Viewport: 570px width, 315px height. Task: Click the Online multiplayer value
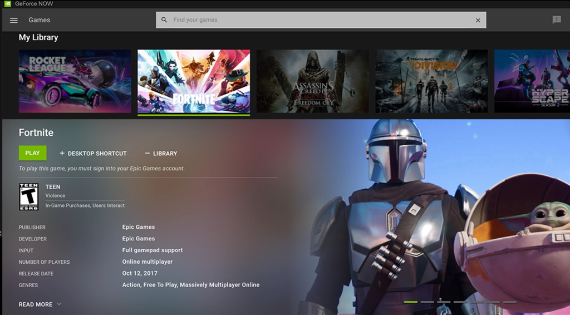[x=147, y=262]
